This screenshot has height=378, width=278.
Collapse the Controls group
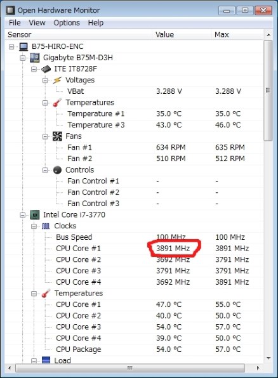45,171
